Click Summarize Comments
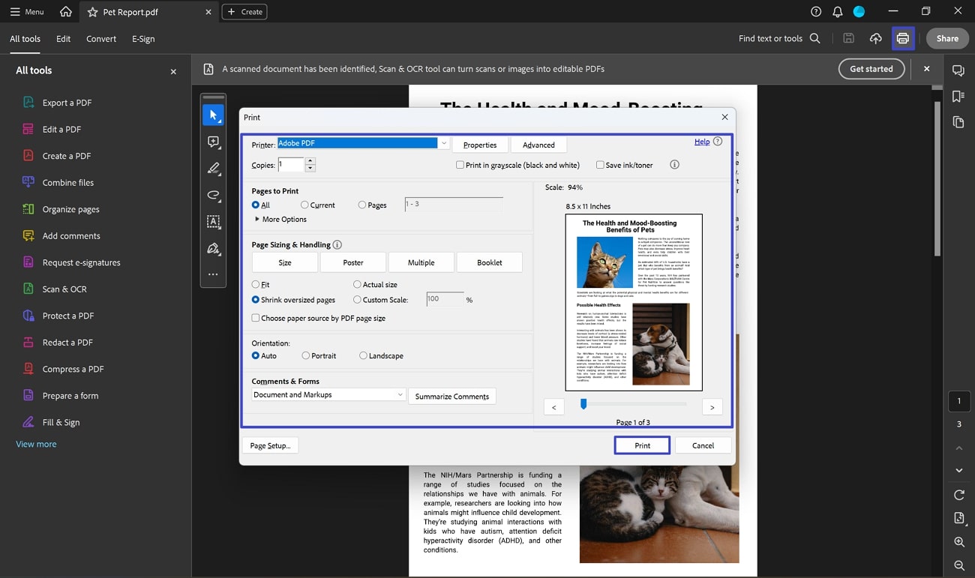 451,396
